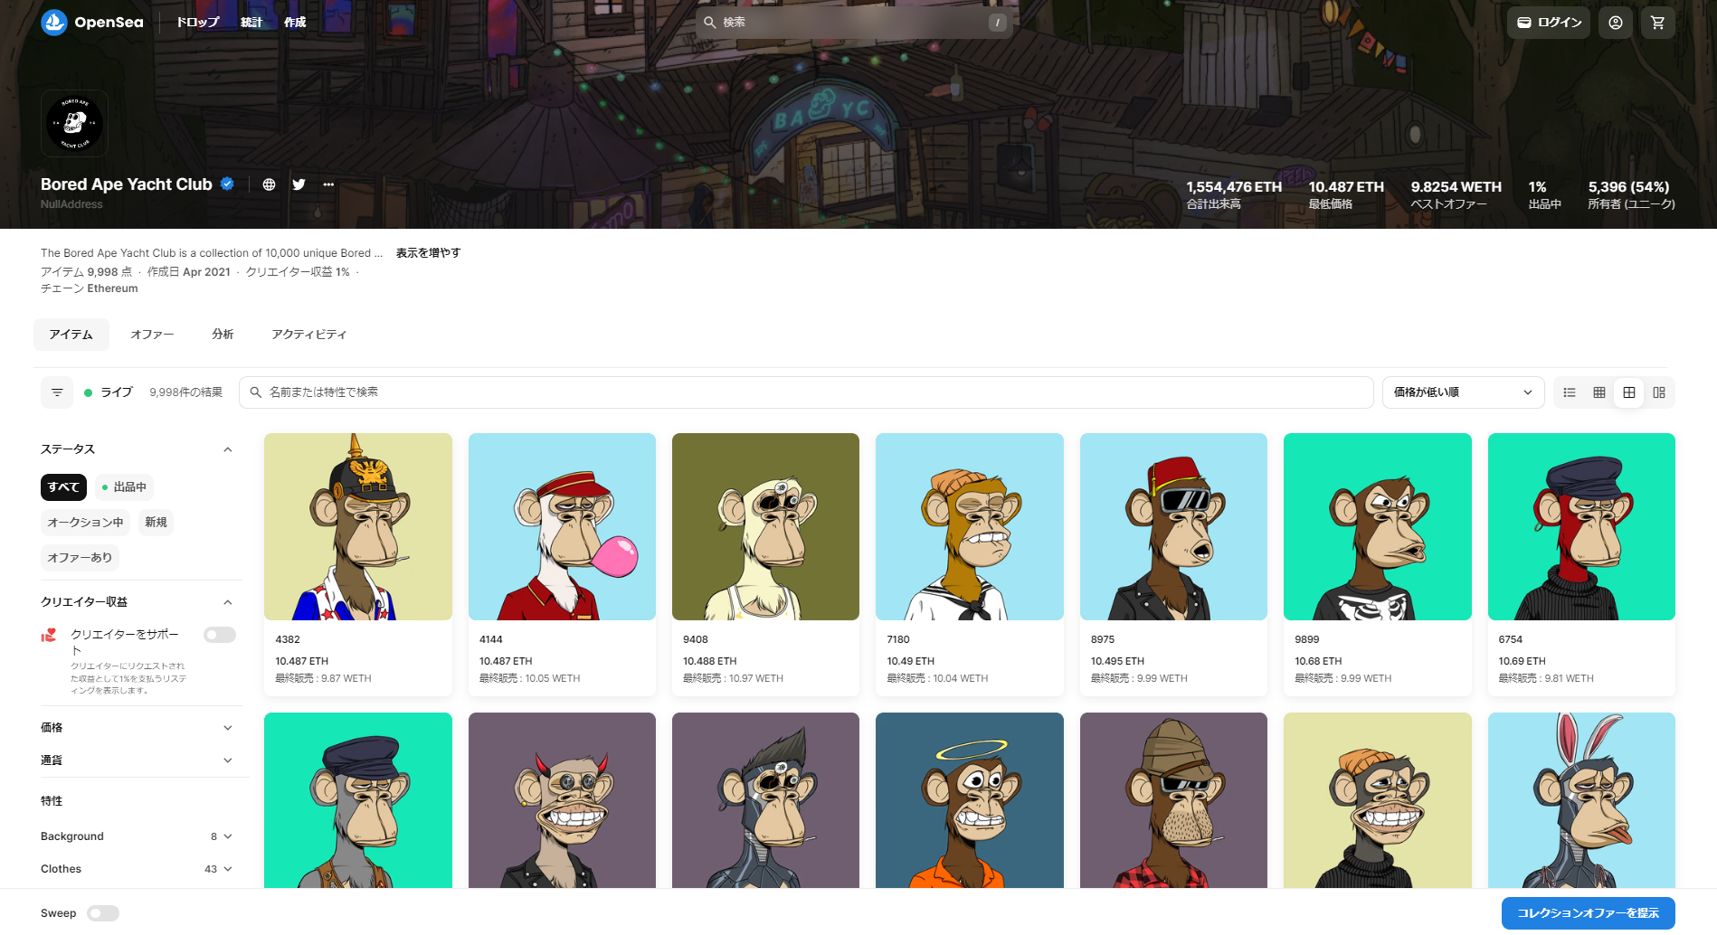1717x935 pixels.
Task: Switch to small grid view
Action: click(x=1599, y=392)
